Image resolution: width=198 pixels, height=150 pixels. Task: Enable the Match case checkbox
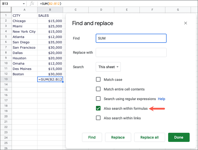point(98,80)
